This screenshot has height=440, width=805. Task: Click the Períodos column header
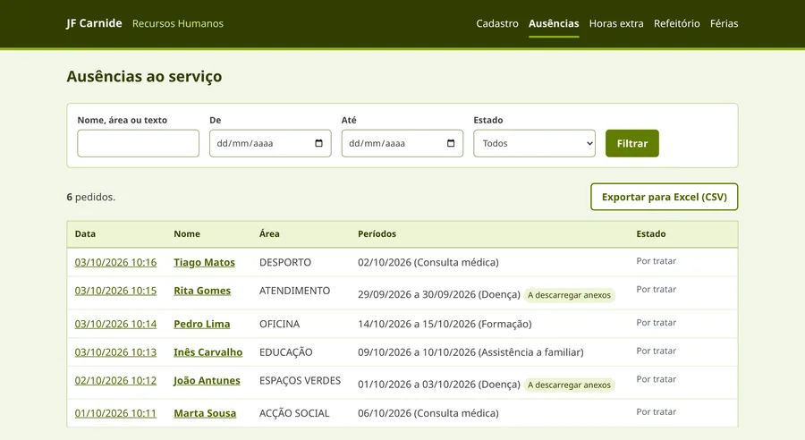point(377,234)
